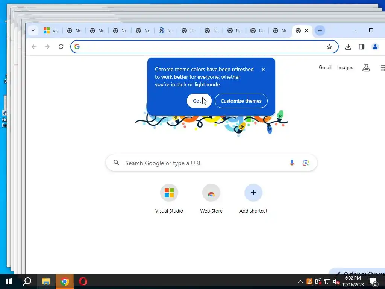
Task: Switch to the Visual Studio tab
Action: pyautogui.click(x=51, y=30)
